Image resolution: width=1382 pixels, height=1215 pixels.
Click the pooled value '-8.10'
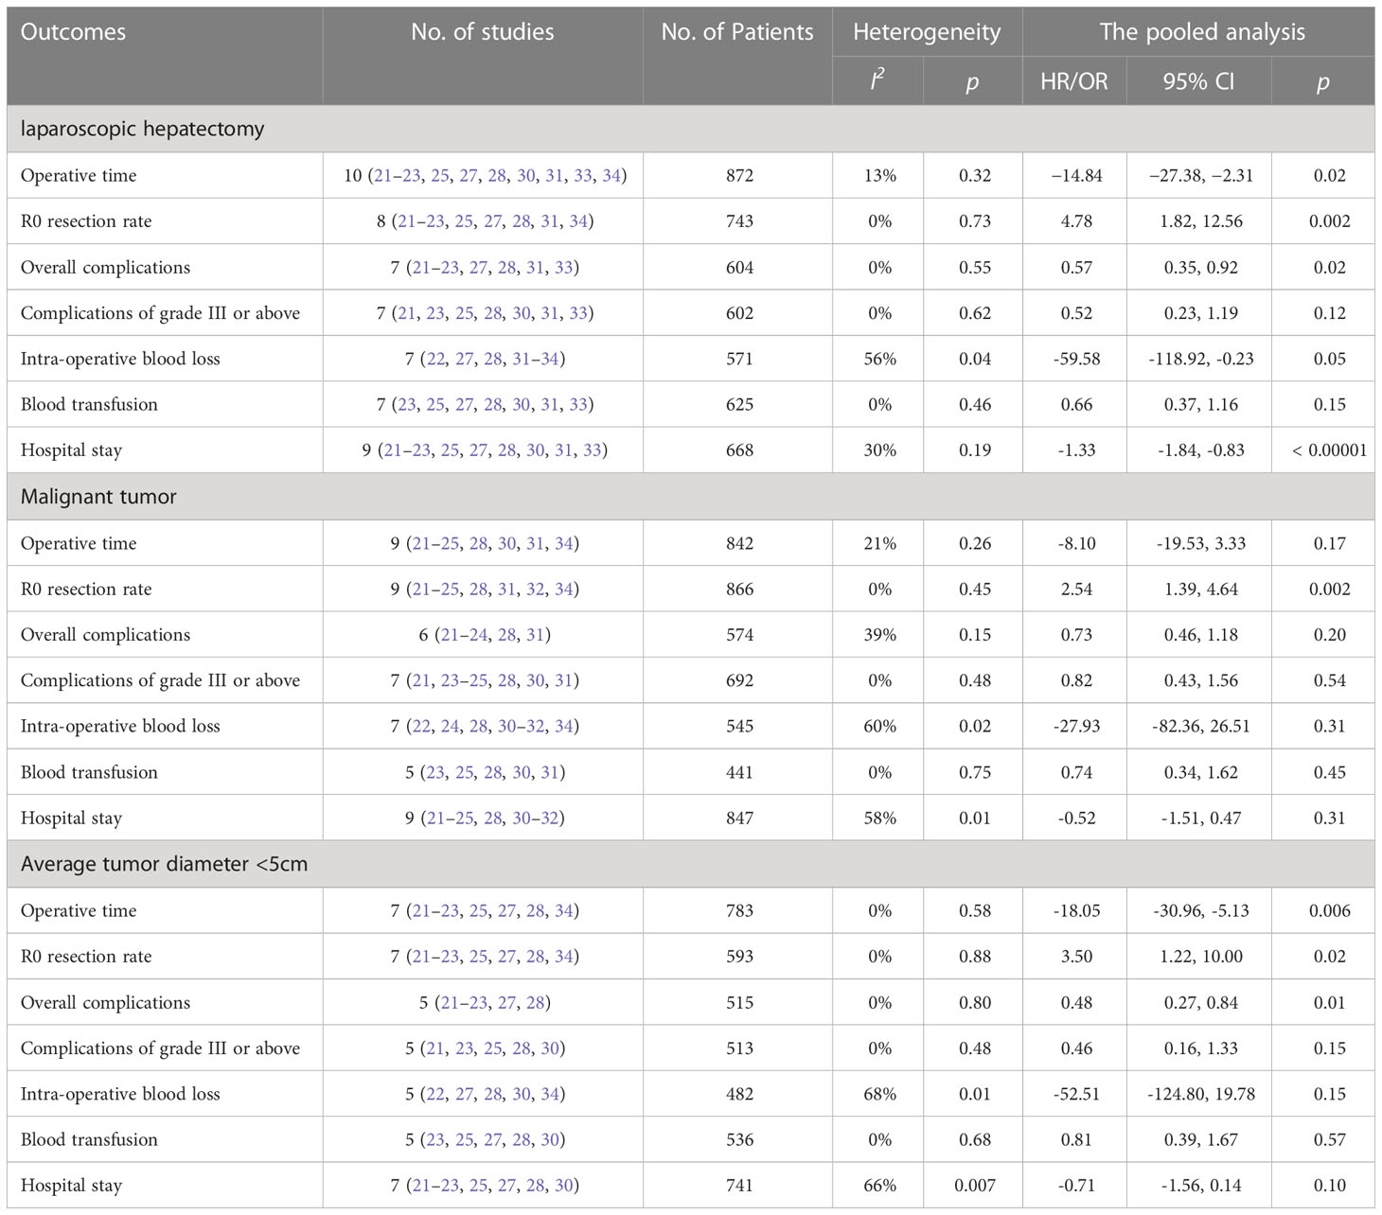[1076, 543]
